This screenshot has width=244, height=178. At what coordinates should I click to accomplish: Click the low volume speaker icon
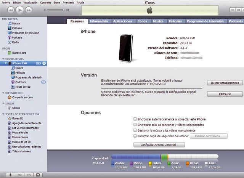[45, 10]
